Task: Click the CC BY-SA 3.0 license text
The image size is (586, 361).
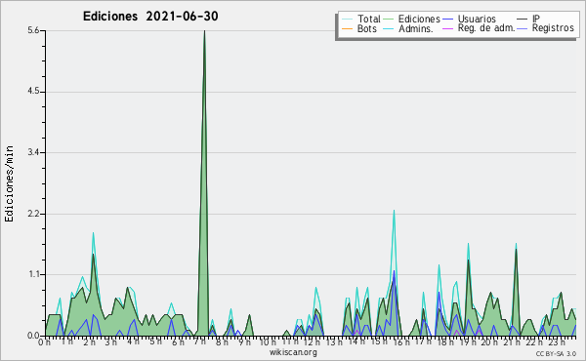Action: (x=556, y=353)
